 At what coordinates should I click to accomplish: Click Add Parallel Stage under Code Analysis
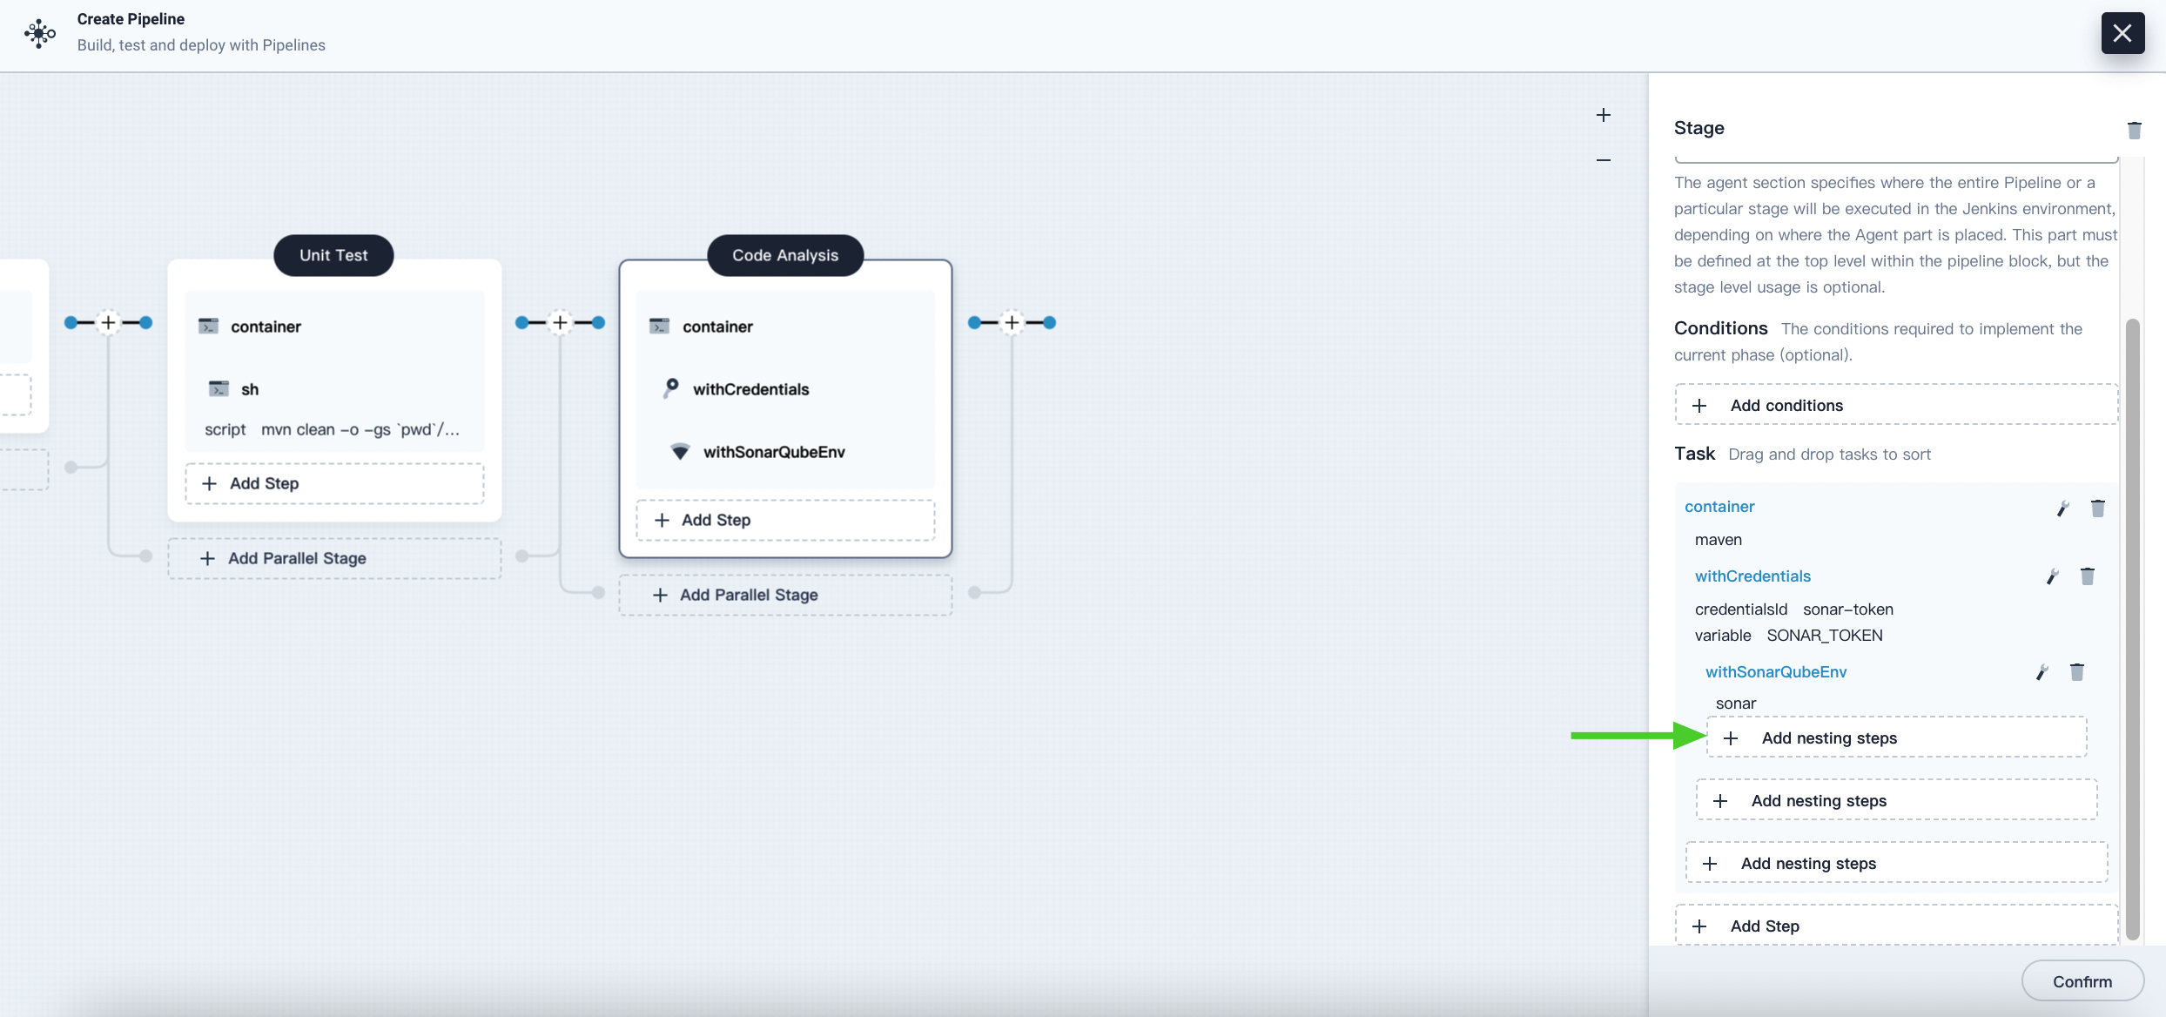(x=749, y=594)
